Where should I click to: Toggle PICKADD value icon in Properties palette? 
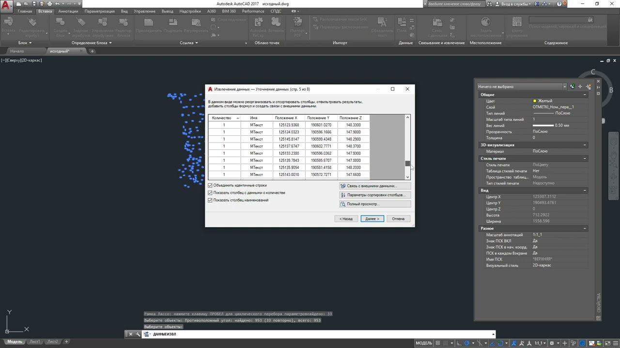[x=573, y=87]
